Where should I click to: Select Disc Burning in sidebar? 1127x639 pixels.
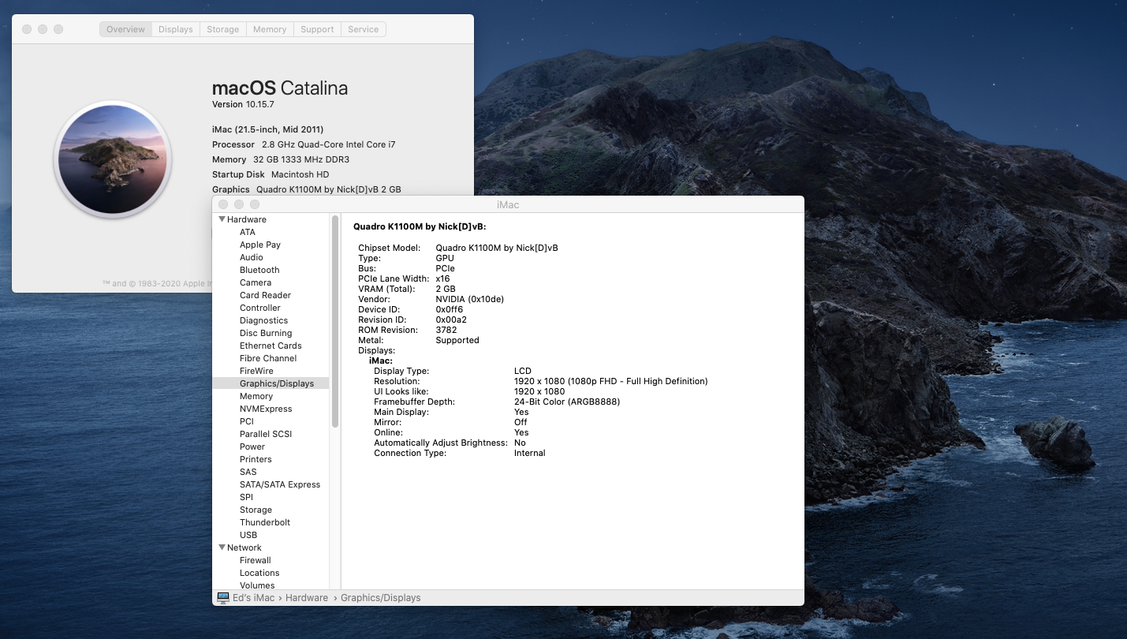click(x=265, y=333)
